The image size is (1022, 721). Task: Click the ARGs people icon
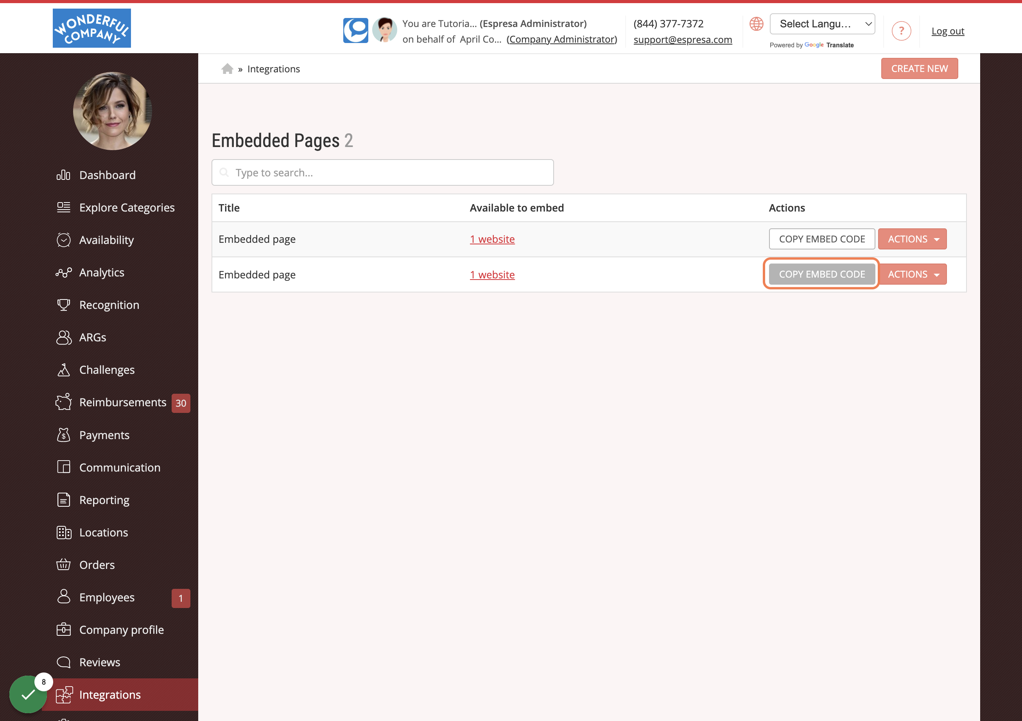(x=63, y=337)
